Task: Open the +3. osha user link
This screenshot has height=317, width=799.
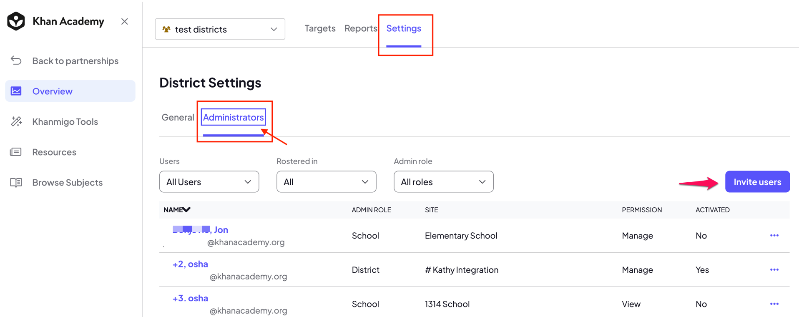Action: (x=190, y=298)
